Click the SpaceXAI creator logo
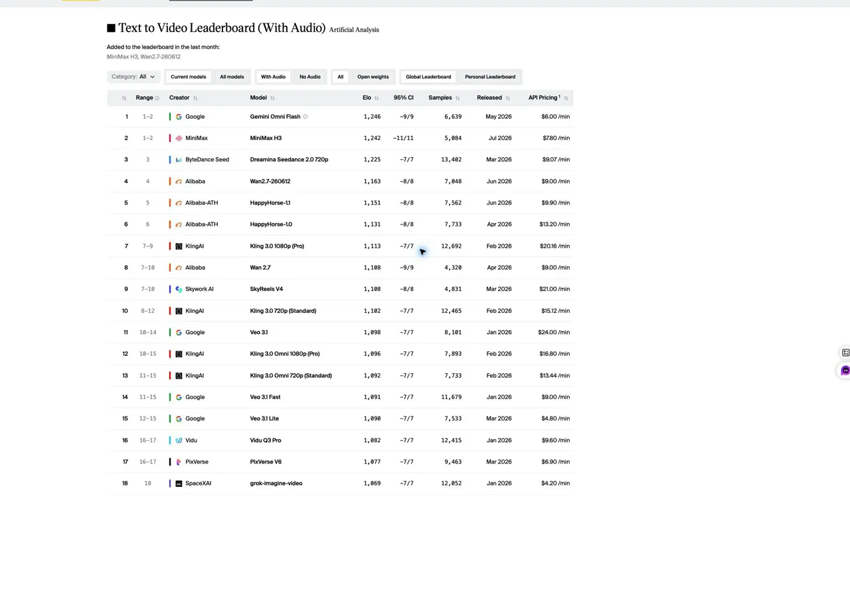Viewport: 850px width, 607px height. point(179,483)
